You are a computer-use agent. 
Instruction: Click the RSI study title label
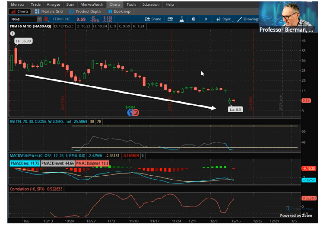[x=40, y=120]
